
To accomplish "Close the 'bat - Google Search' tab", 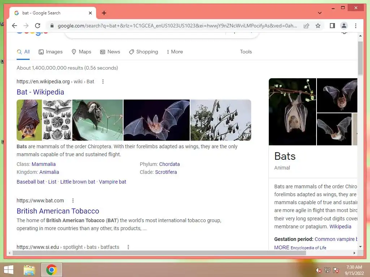I will 90,13.
